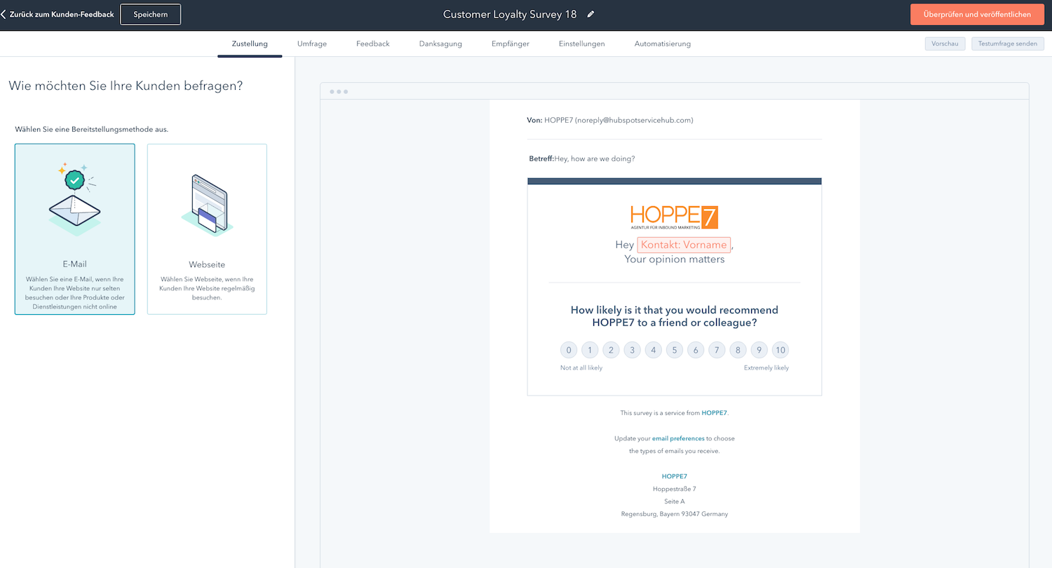Click the 'Not at all likely' label
The image size is (1052, 568).
581,367
